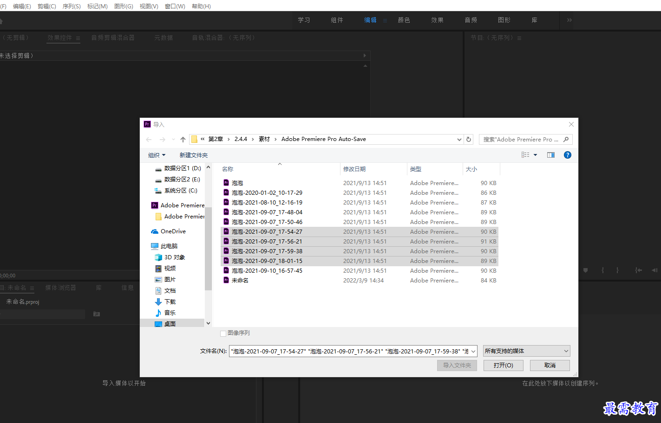Click the 新建文件夹 button
The width and height of the screenshot is (661, 423).
pos(194,155)
